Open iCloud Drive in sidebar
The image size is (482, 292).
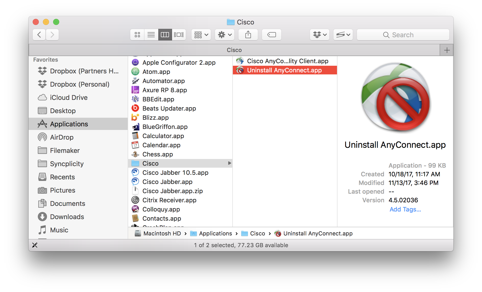click(78, 98)
